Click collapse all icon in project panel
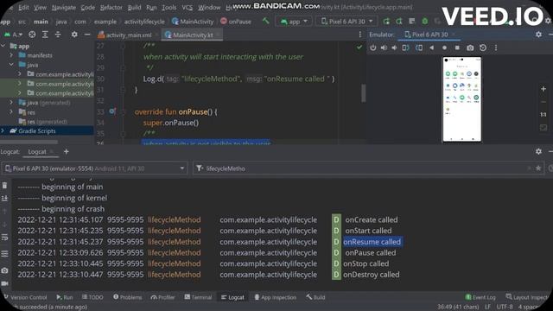 pos(58,35)
